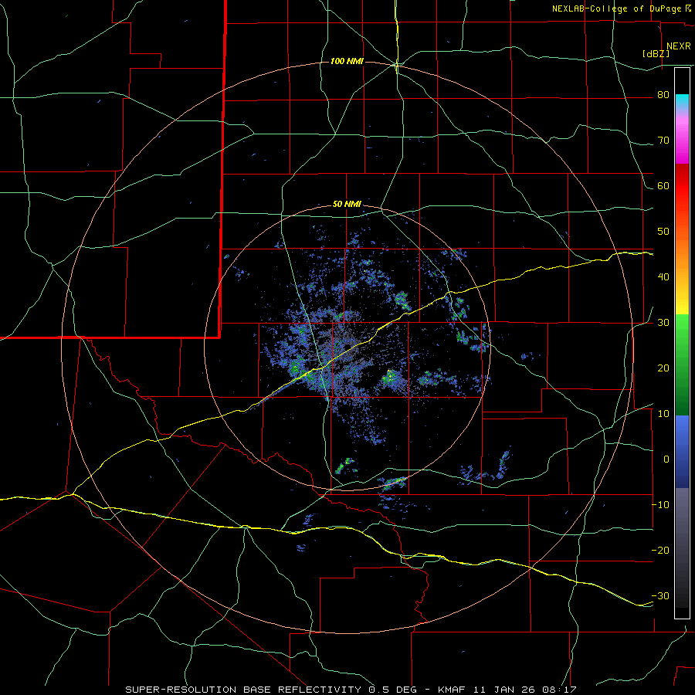Click the 0 value on the dBZ scale

[666, 459]
